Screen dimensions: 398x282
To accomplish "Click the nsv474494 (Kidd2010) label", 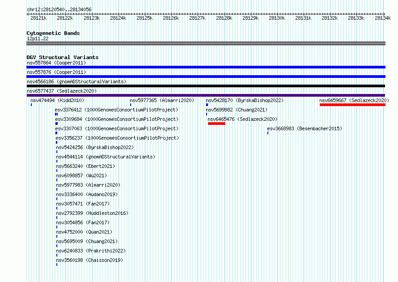I will click(x=57, y=100).
